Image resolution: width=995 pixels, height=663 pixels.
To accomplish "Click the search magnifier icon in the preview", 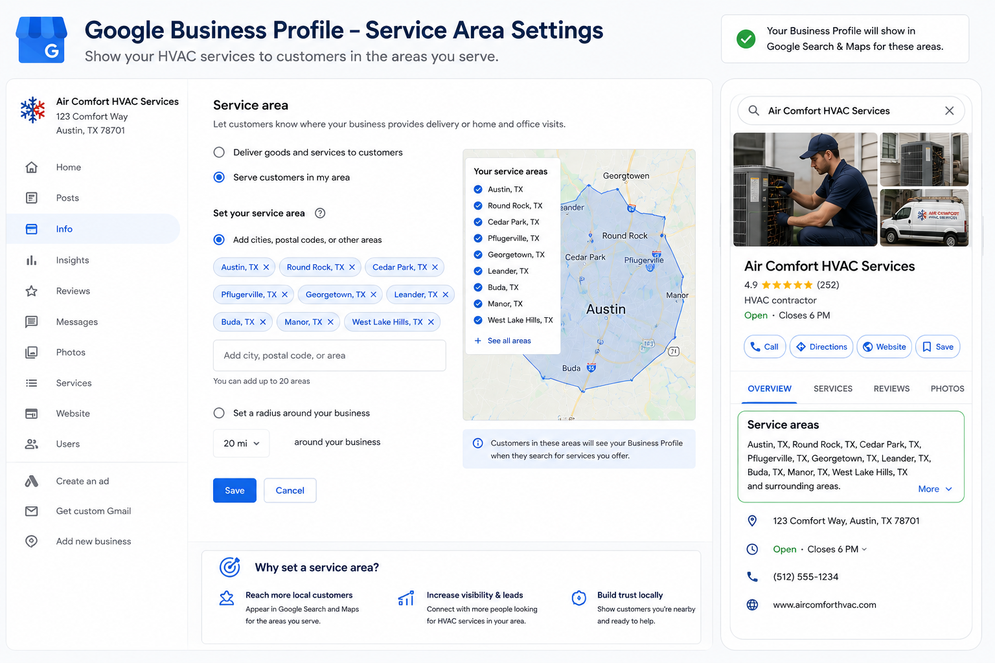I will point(753,110).
